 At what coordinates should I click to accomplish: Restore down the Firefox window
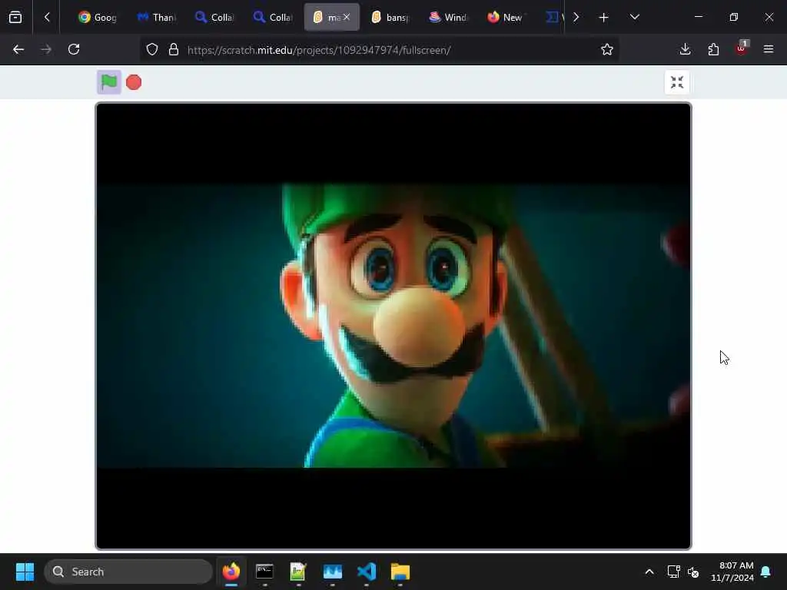[x=734, y=17]
